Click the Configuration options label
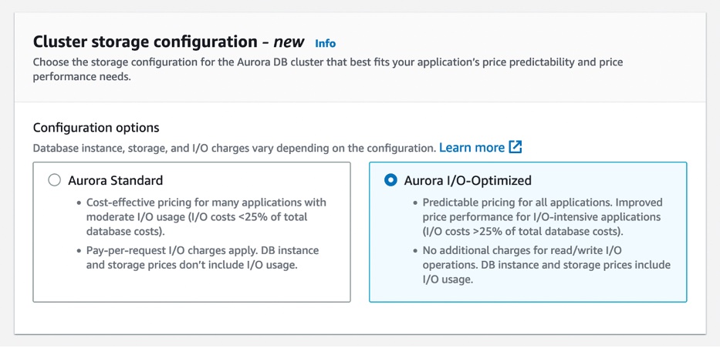This screenshot has width=720, height=348. [96, 127]
